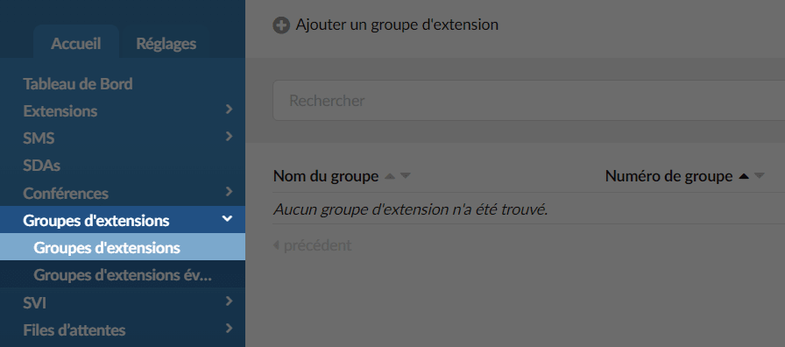The image size is (785, 347).
Task: Sort Nom du groupe descending arrow
Action: [406, 176]
